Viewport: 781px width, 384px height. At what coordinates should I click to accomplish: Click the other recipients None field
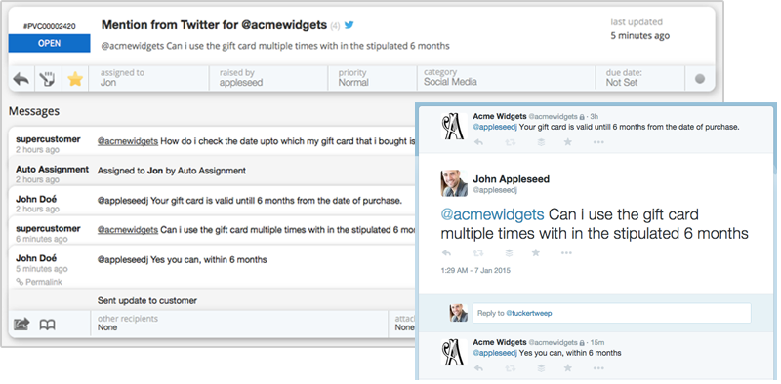point(239,323)
